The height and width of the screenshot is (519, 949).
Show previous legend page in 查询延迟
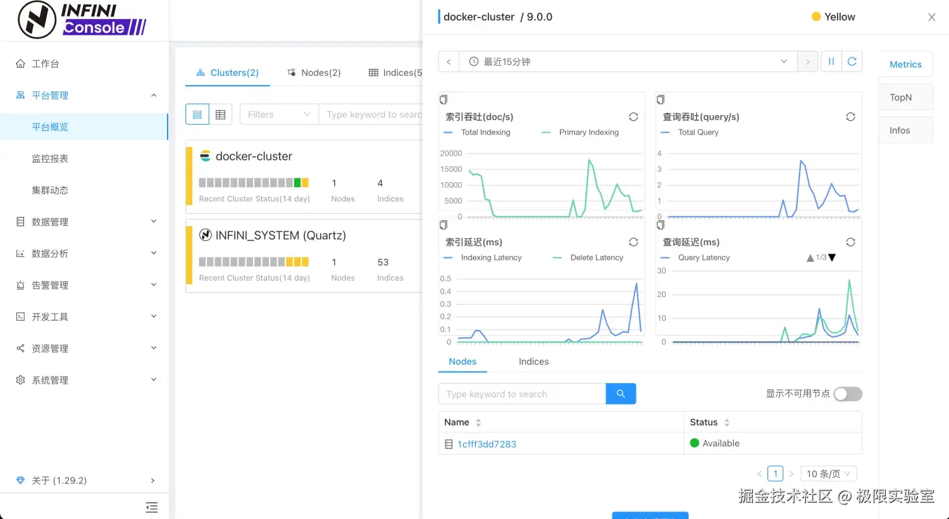tap(810, 258)
